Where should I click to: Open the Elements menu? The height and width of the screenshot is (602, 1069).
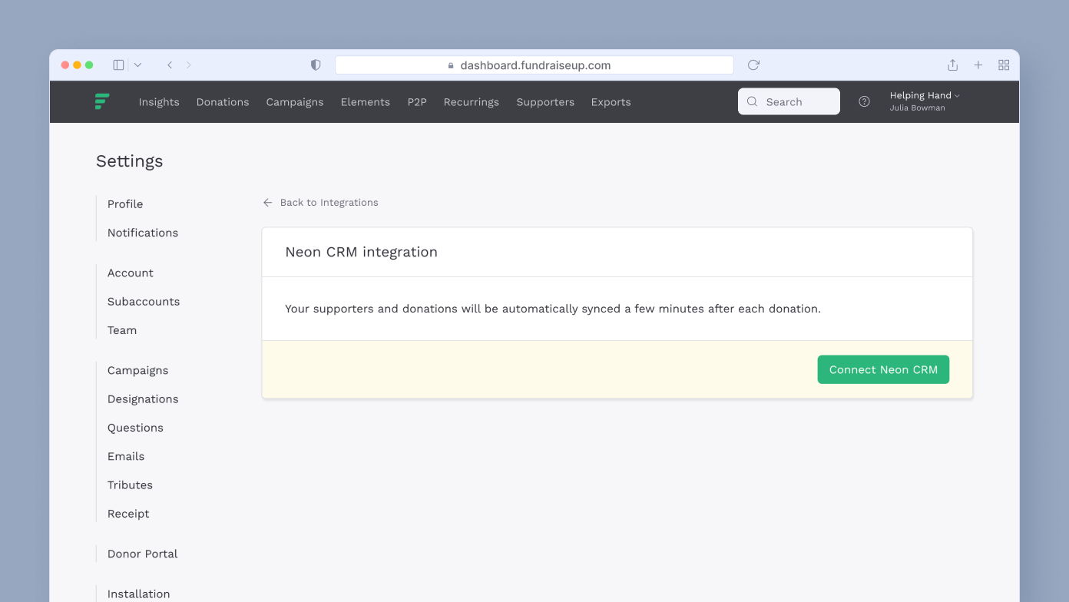[366, 102]
